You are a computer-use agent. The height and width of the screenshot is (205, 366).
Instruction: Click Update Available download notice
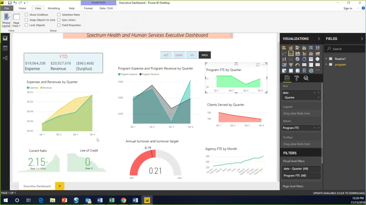(339, 193)
